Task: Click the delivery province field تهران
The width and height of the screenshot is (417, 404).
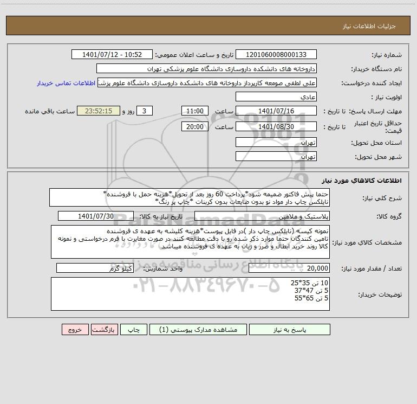Action: [x=276, y=143]
